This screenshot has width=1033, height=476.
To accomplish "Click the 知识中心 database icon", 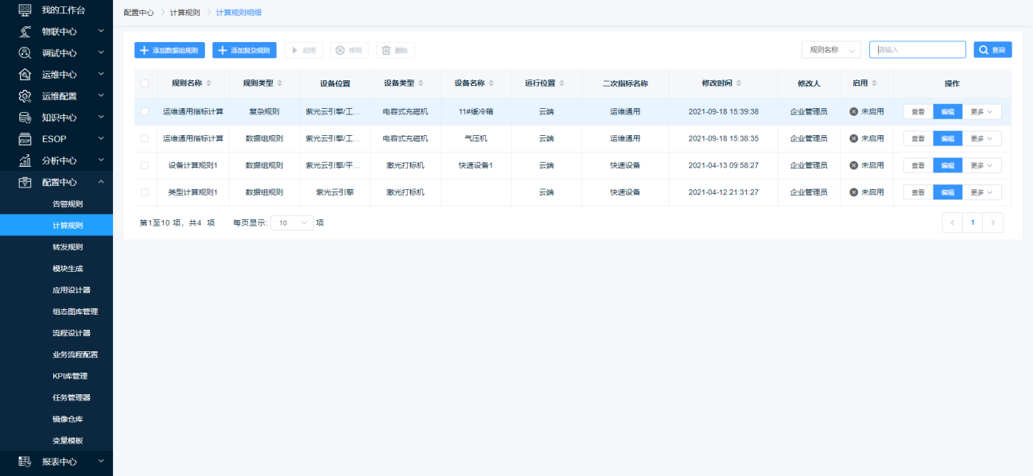I will [25, 118].
